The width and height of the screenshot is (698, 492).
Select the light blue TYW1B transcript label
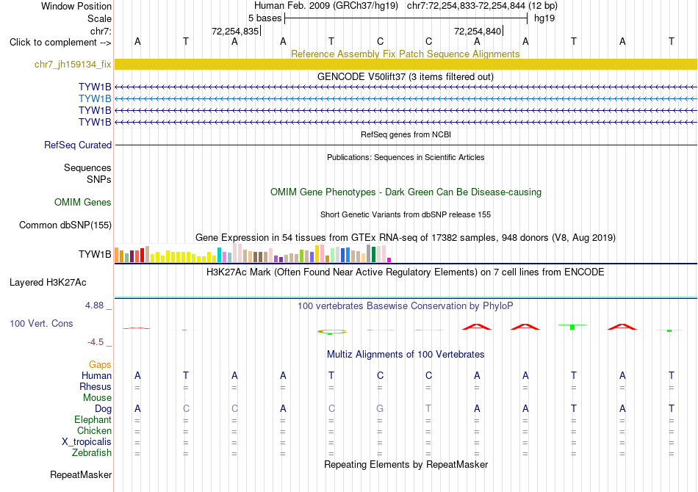pos(95,98)
